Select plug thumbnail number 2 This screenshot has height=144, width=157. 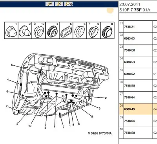coord(25,30)
